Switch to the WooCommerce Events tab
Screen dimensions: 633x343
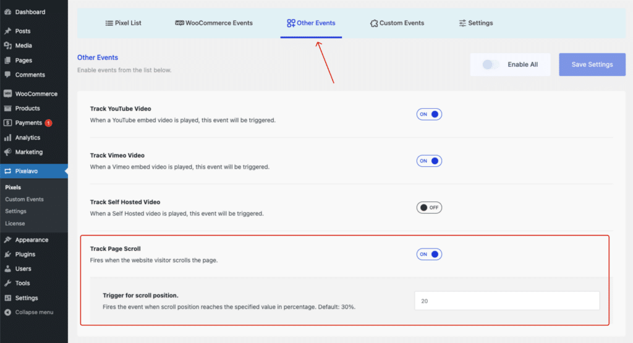[214, 23]
